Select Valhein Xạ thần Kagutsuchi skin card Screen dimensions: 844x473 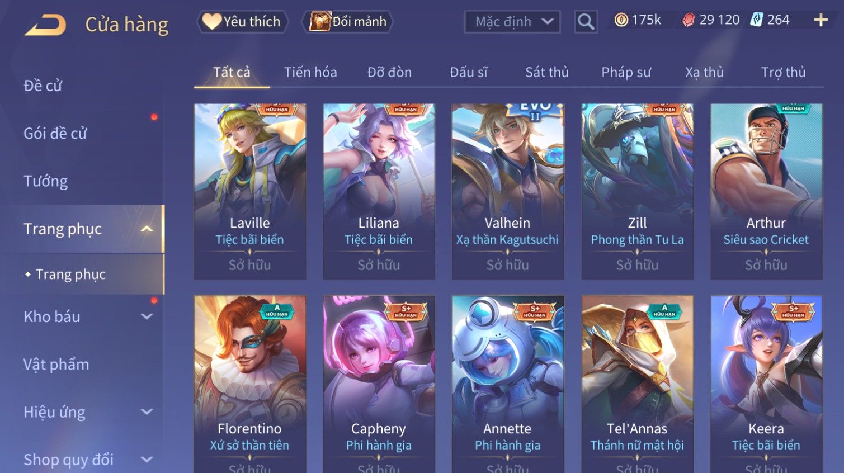pos(507,191)
